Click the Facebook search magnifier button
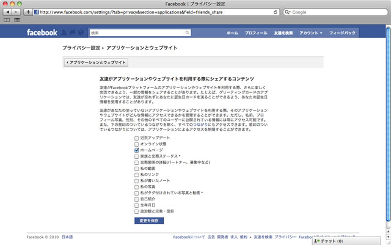The height and width of the screenshot is (245, 391). click(188, 32)
